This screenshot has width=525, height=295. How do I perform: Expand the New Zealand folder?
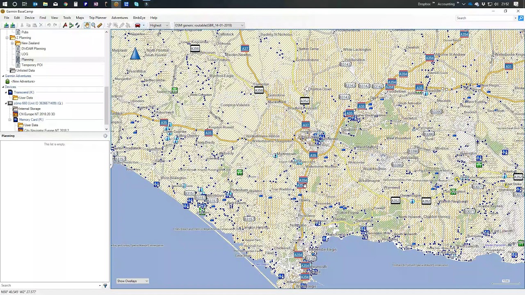pyautogui.click(x=12, y=43)
